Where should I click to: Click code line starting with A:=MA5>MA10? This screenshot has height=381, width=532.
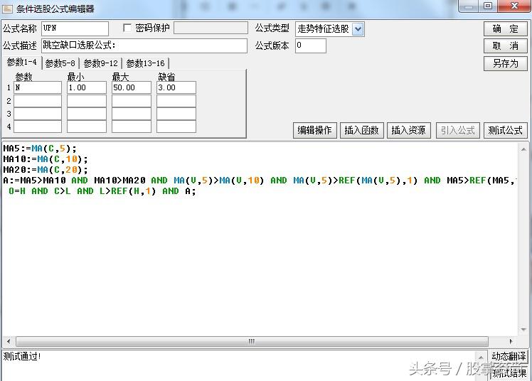[x=260, y=181]
